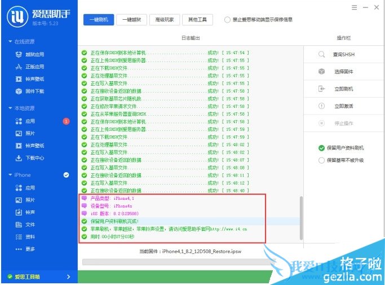Screen dimensions: 385x285
Task: Open the hamburger menu icon
Action: tap(354, 7)
